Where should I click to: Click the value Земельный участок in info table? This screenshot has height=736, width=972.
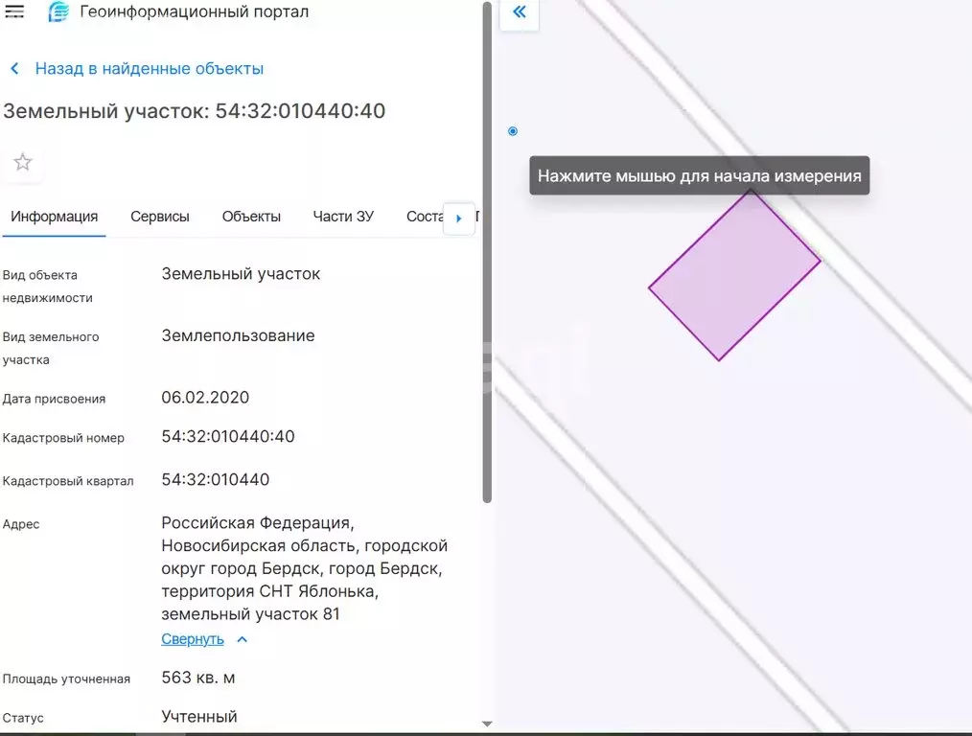pos(241,274)
